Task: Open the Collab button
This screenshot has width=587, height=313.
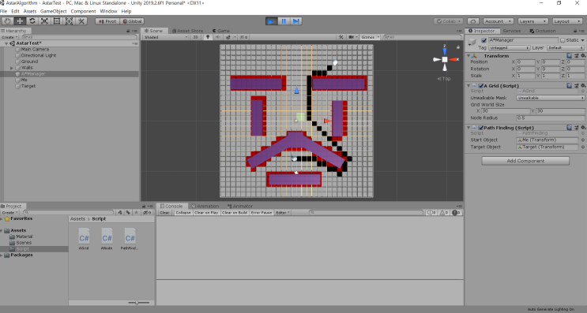Action: pos(449,21)
